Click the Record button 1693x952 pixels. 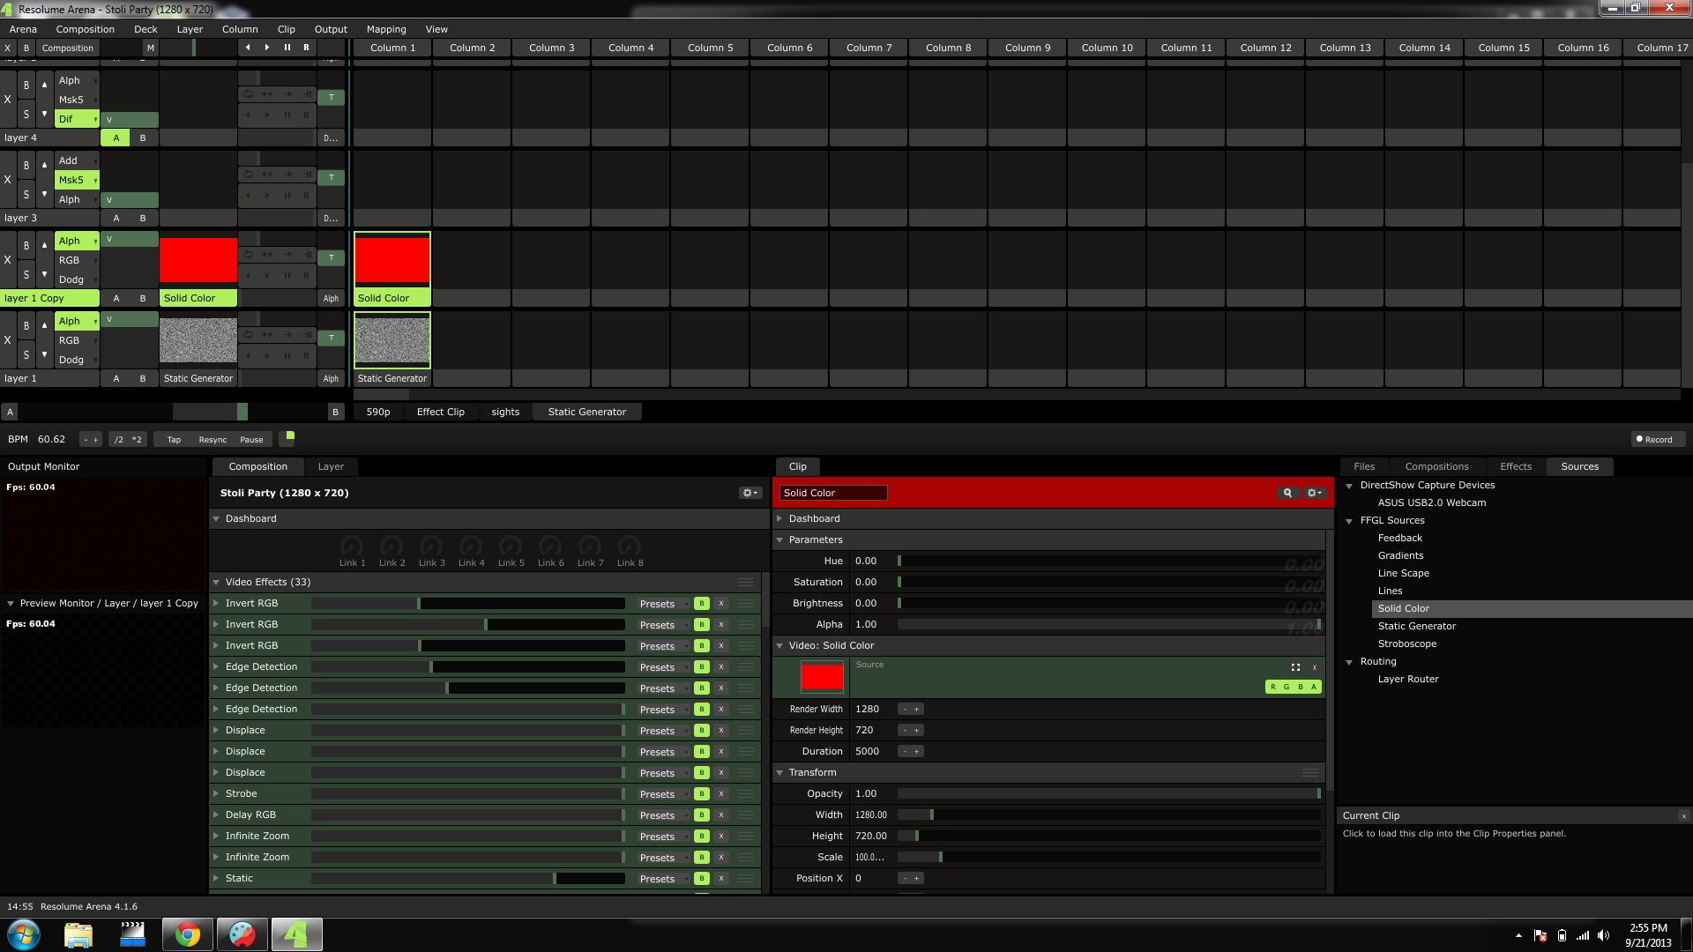pos(1653,439)
